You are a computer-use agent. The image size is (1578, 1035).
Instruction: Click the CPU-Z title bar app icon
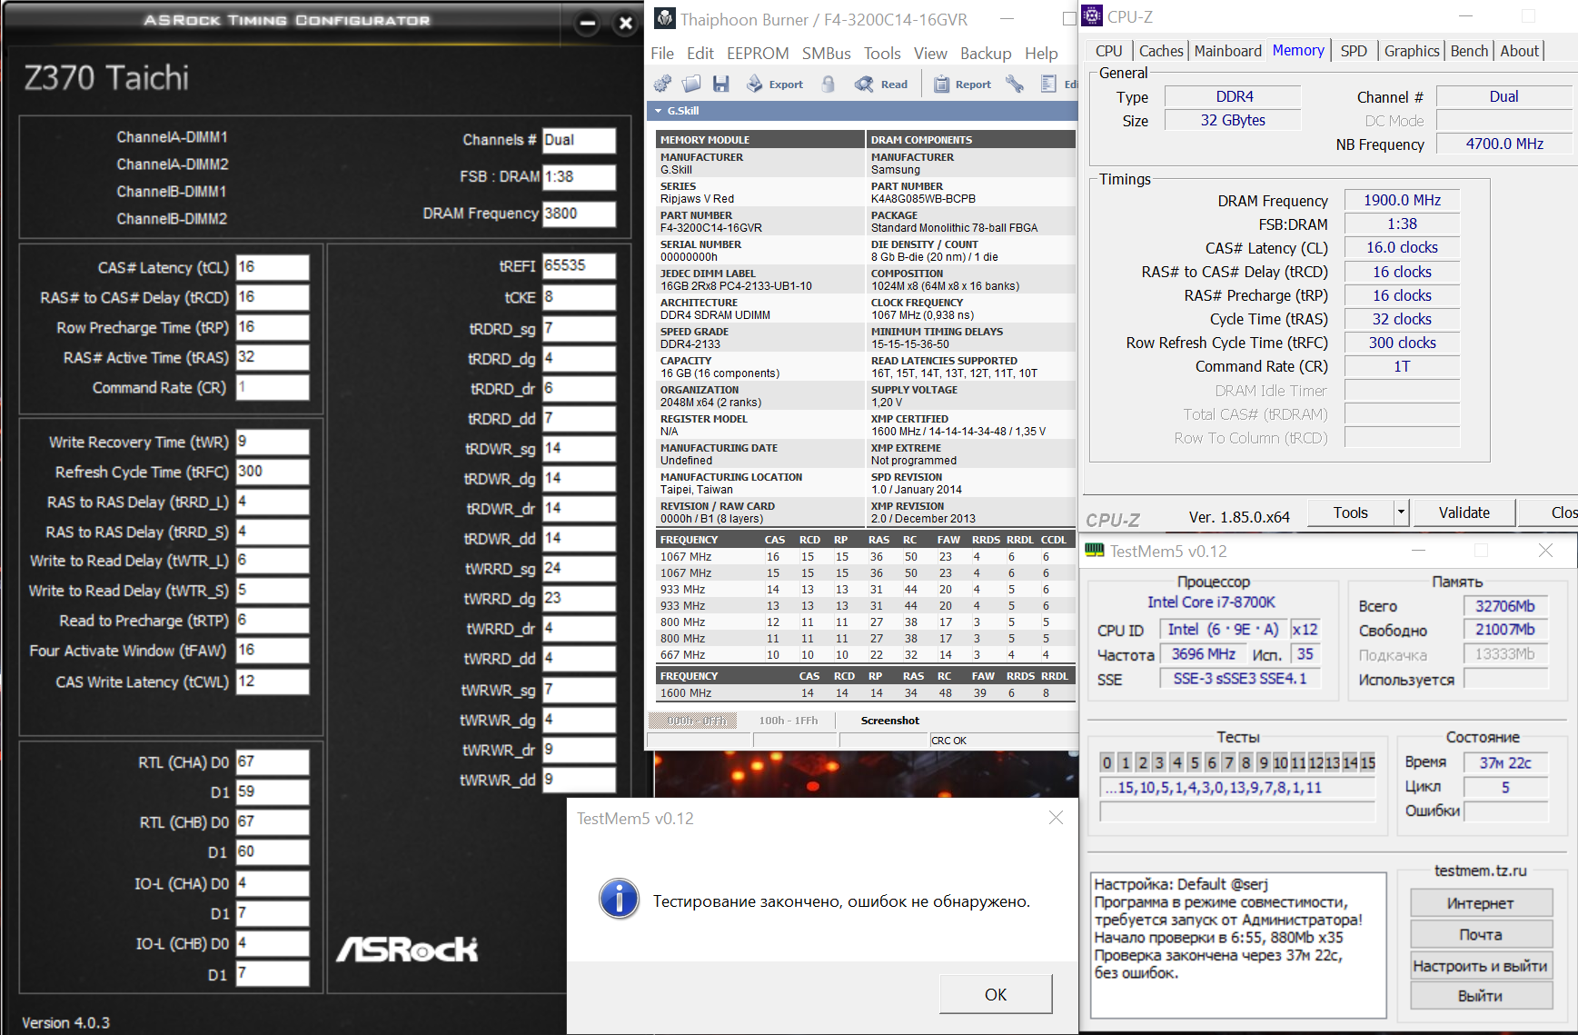pyautogui.click(x=1093, y=16)
